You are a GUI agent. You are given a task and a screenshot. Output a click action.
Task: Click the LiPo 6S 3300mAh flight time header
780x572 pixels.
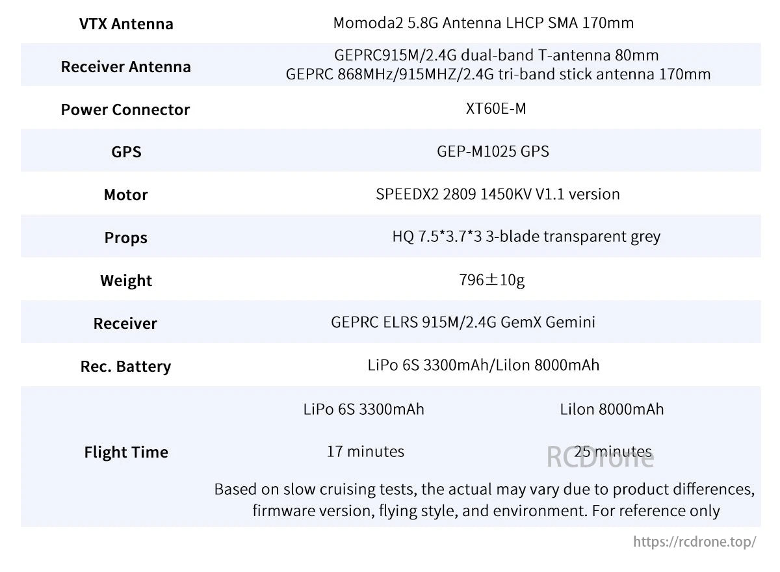(363, 409)
